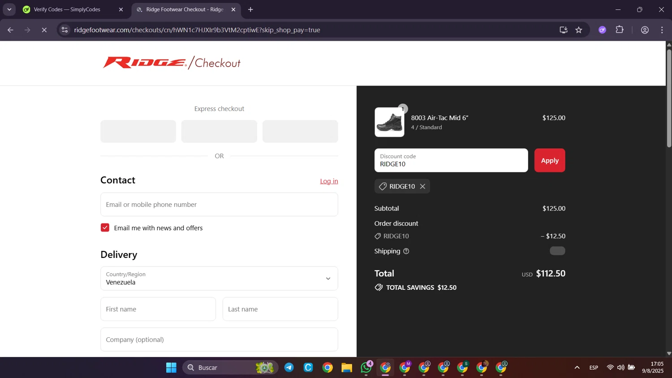The width and height of the screenshot is (672, 378).
Task: Apply the discount code
Action: tap(550, 160)
